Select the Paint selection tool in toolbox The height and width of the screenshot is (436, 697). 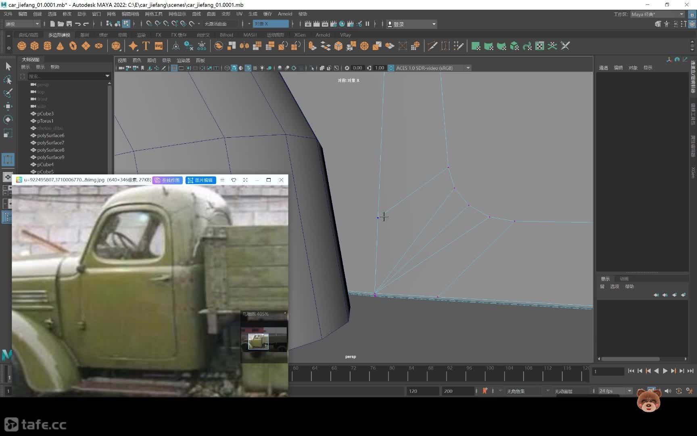[x=8, y=93]
